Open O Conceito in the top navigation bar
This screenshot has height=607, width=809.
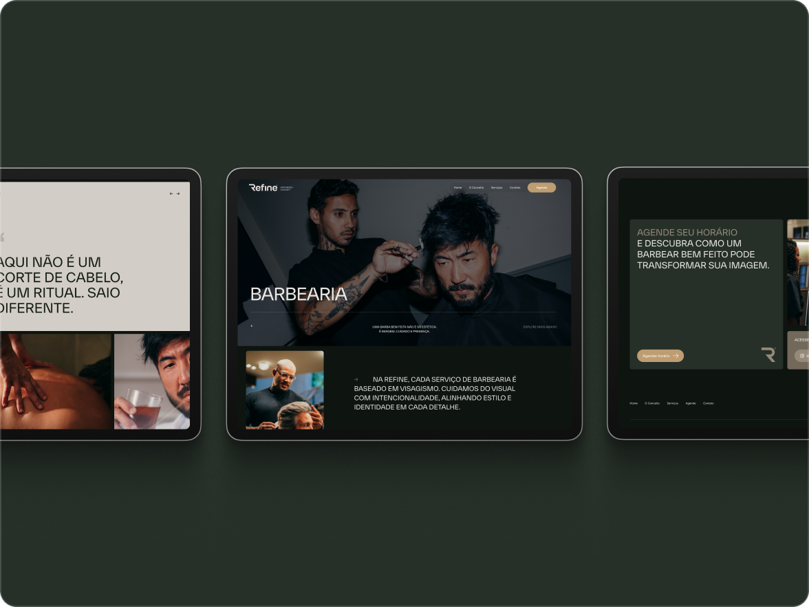476,188
